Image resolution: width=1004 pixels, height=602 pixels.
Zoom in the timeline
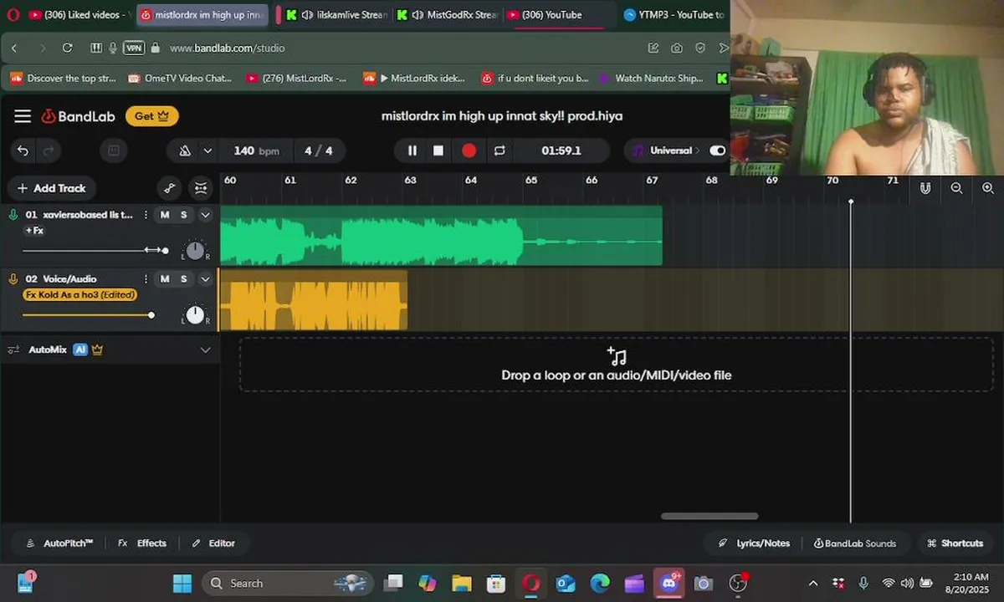click(987, 189)
